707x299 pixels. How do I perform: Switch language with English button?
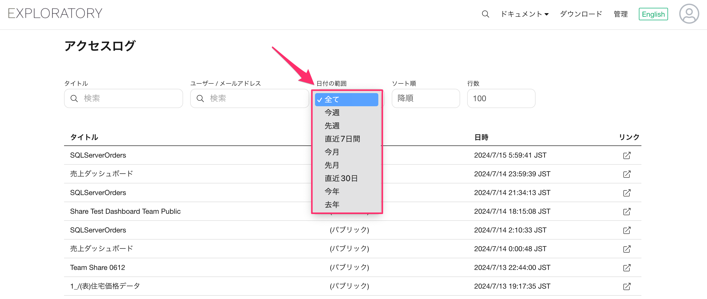coord(653,14)
